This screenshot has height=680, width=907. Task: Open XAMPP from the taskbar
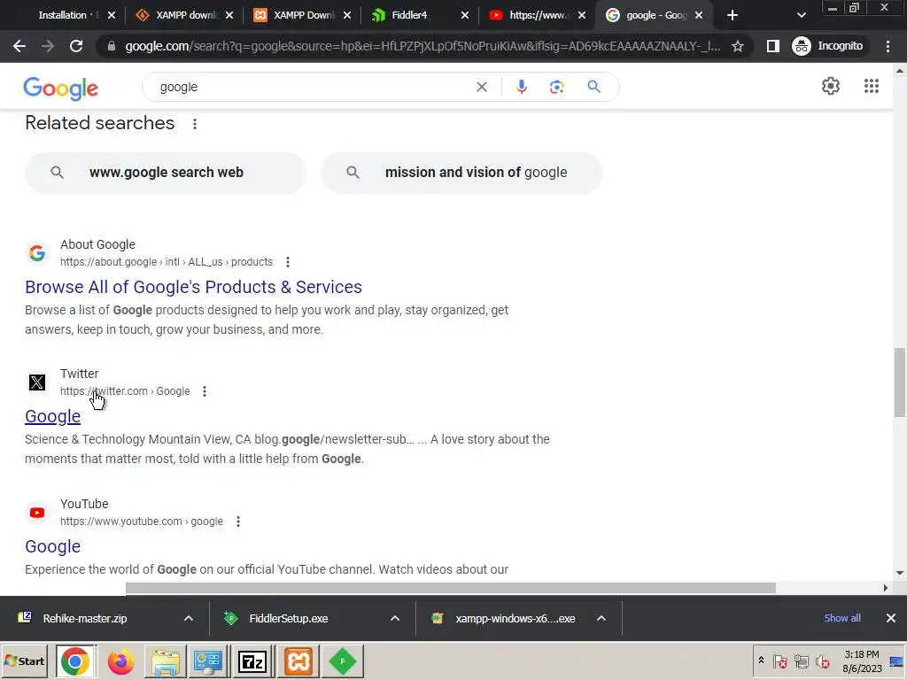click(x=298, y=661)
